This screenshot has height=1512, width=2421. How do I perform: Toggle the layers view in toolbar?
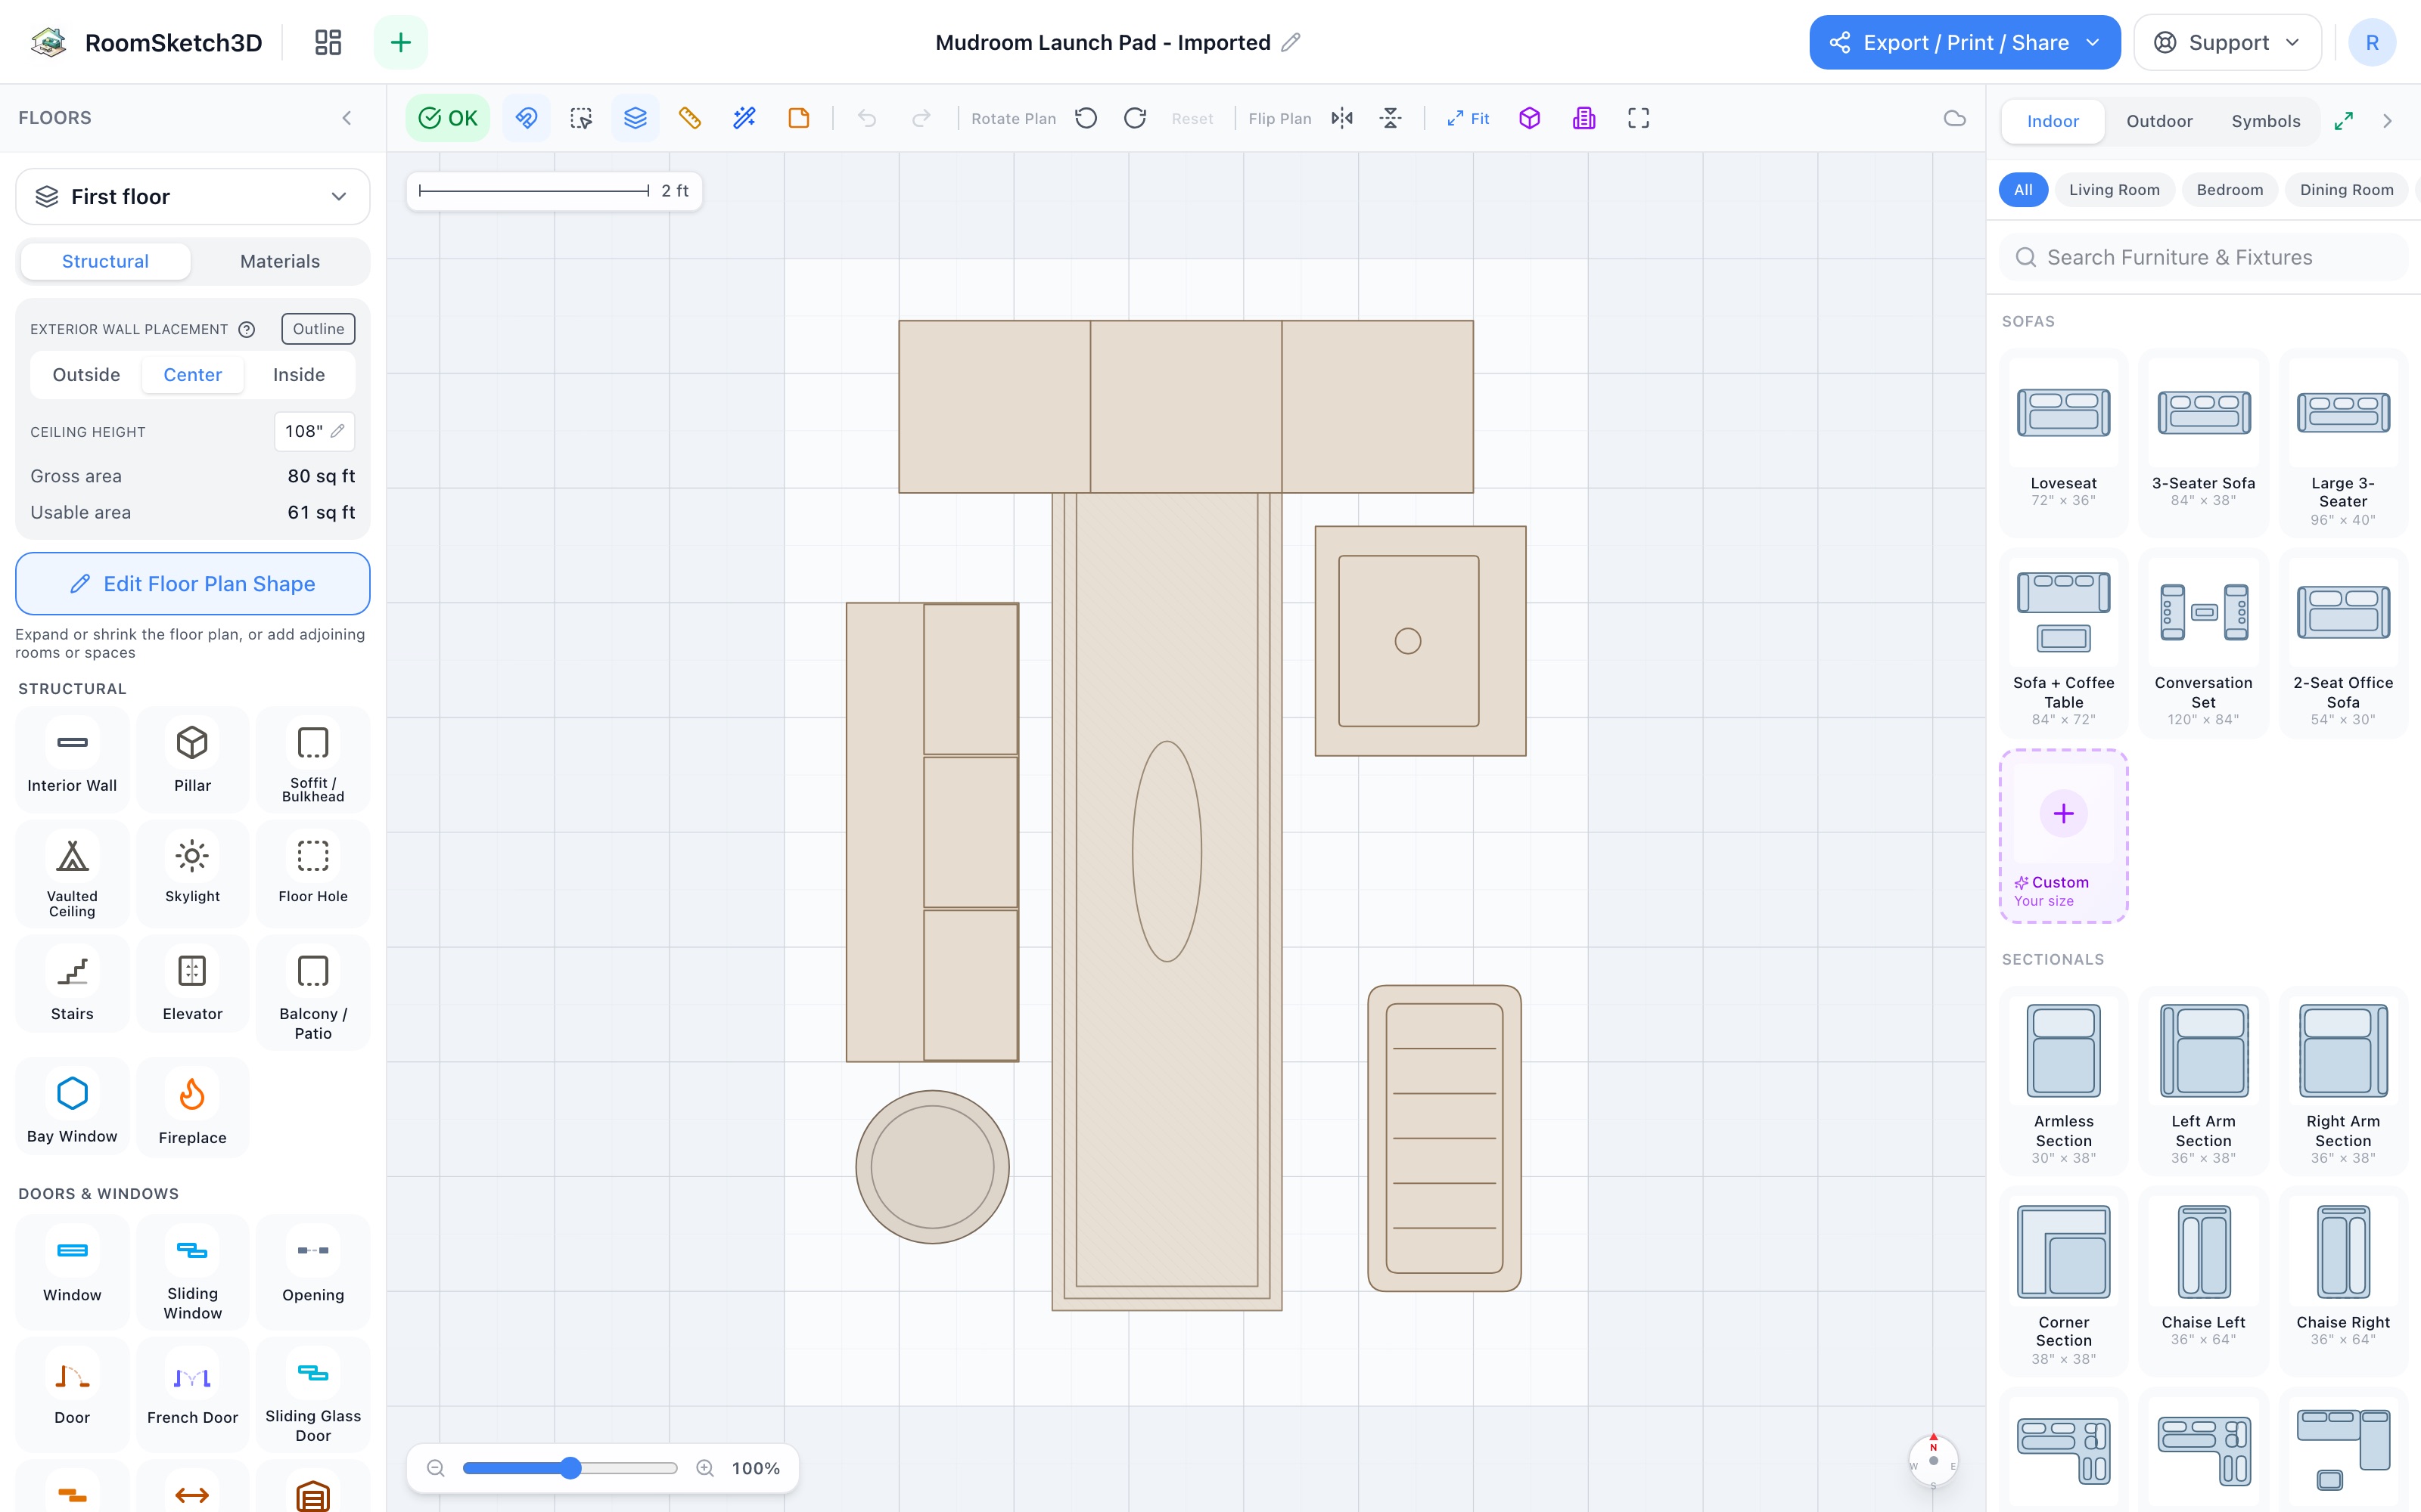636,118
